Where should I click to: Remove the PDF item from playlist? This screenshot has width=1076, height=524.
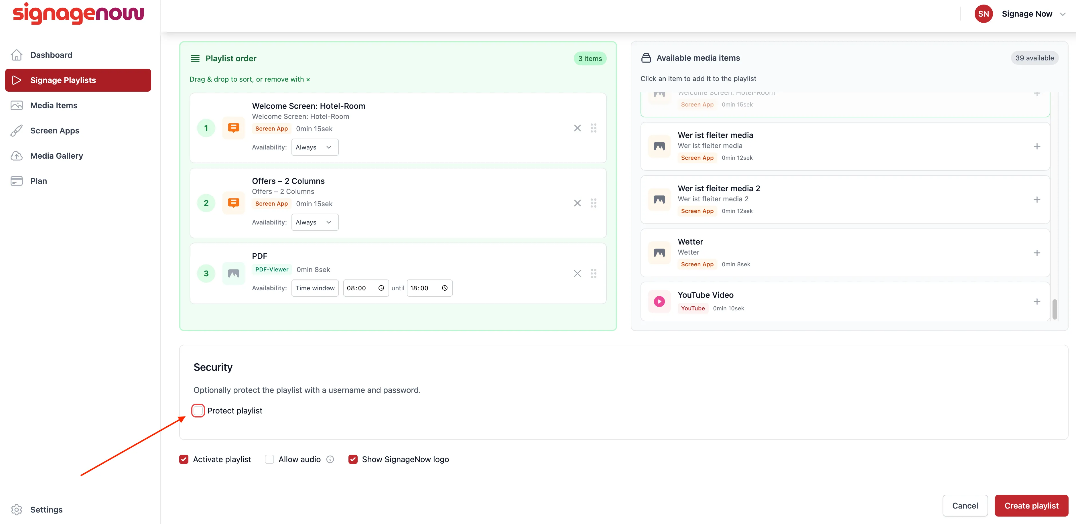(x=577, y=273)
